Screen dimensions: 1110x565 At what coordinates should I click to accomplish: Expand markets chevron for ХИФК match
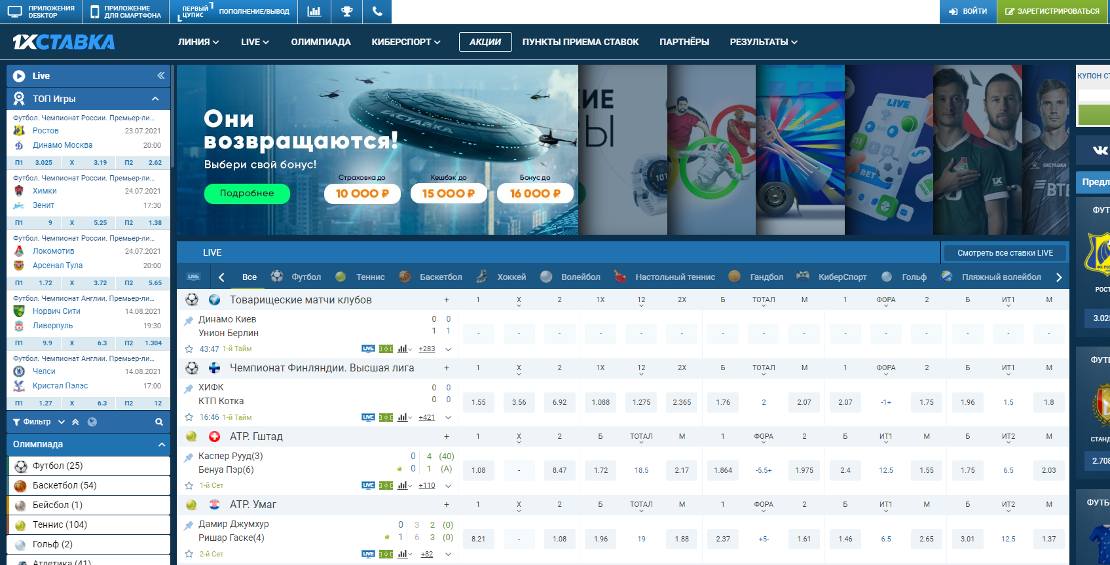(448, 417)
